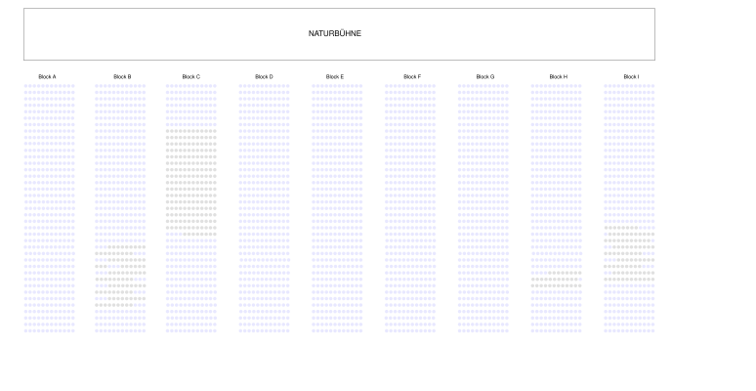
Task: Select the last back-row seat in Block G
Action: [x=506, y=330]
